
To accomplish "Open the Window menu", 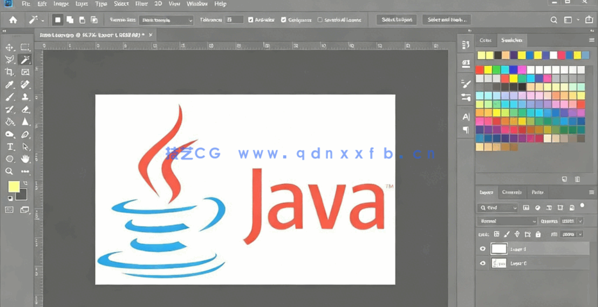I will (197, 4).
